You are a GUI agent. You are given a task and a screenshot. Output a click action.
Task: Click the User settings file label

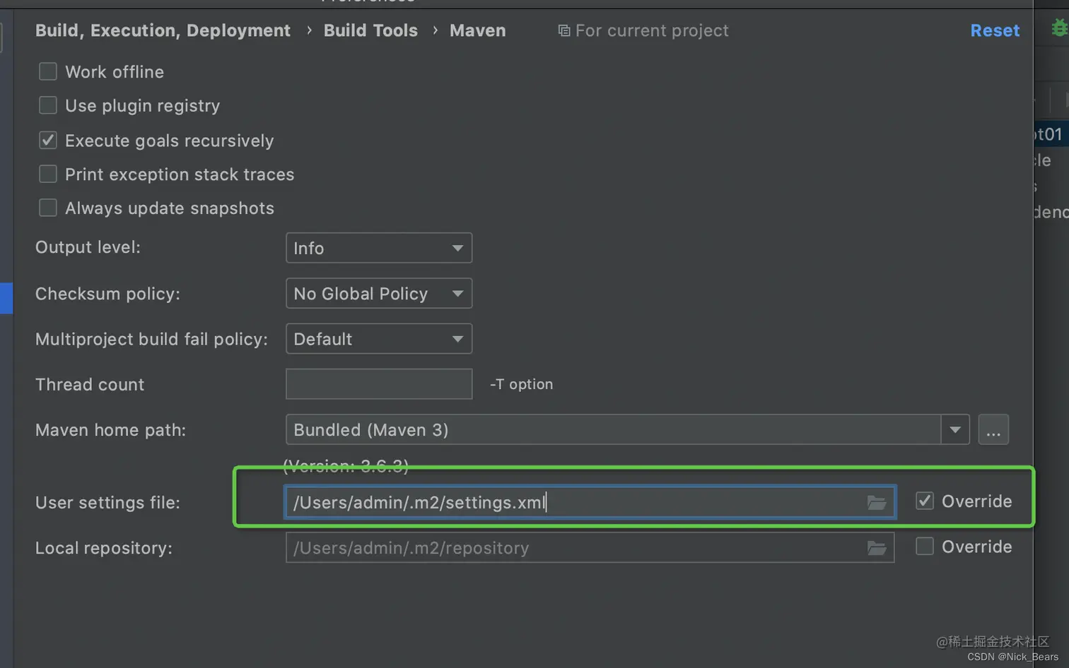[108, 503]
